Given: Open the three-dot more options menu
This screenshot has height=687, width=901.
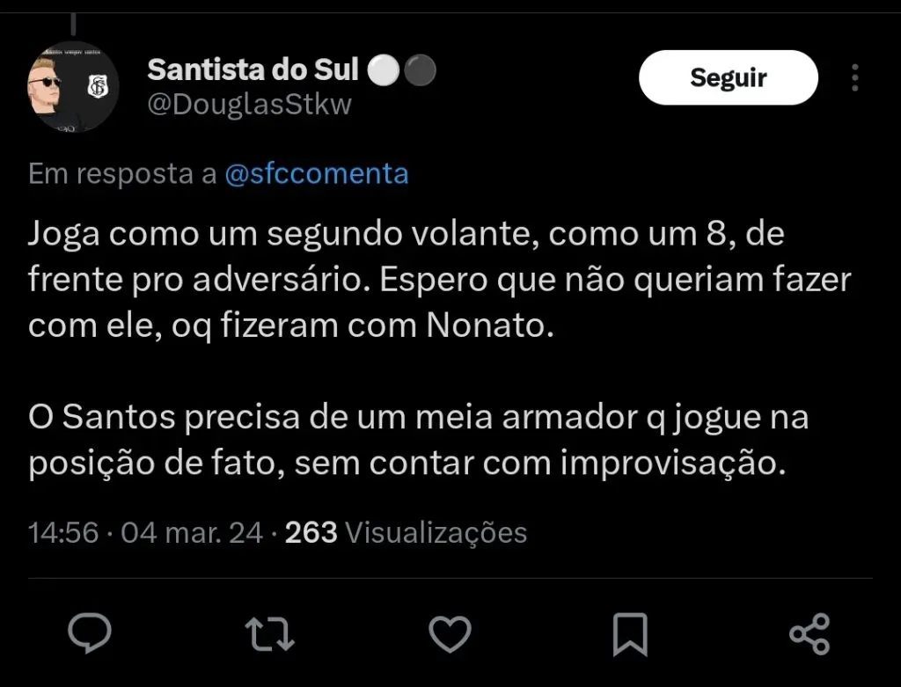Looking at the screenshot, I should pos(854,78).
